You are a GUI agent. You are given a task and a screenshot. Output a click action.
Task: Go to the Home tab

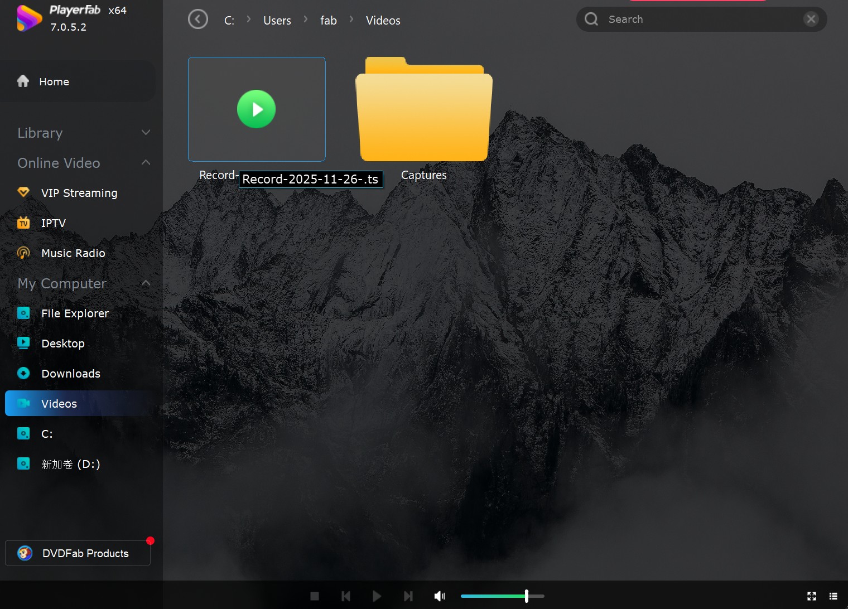[x=54, y=81]
